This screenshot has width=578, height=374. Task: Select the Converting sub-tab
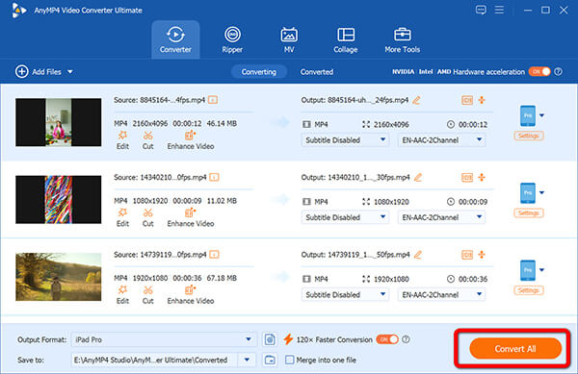click(x=259, y=72)
